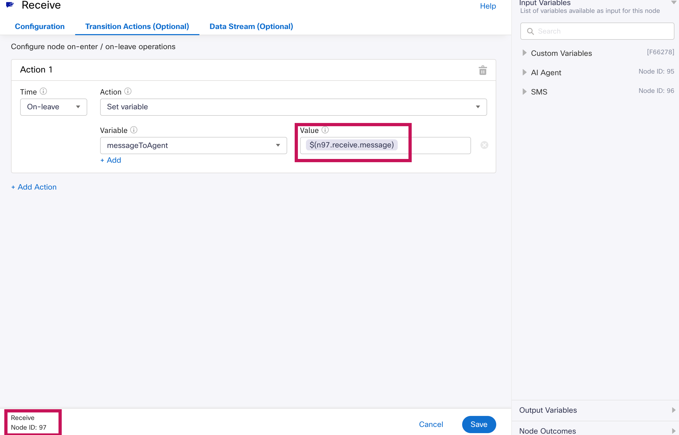
Task: Cancel the node changes
Action: pos(431,424)
